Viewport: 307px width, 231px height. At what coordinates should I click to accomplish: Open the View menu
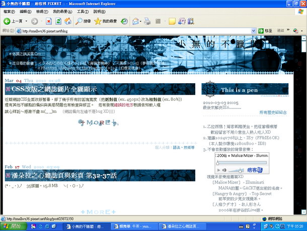pos(42,12)
